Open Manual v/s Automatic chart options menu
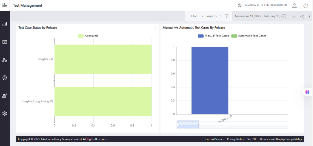The width and height of the screenshot is (313, 146). (300, 28)
